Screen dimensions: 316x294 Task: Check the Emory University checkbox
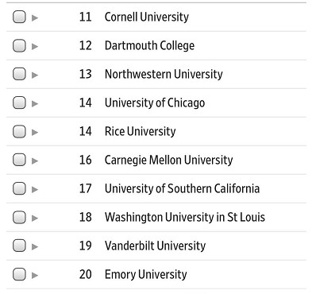pyautogui.click(x=19, y=274)
